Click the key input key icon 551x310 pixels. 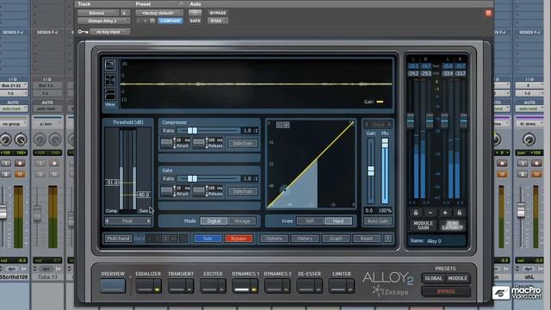point(83,32)
